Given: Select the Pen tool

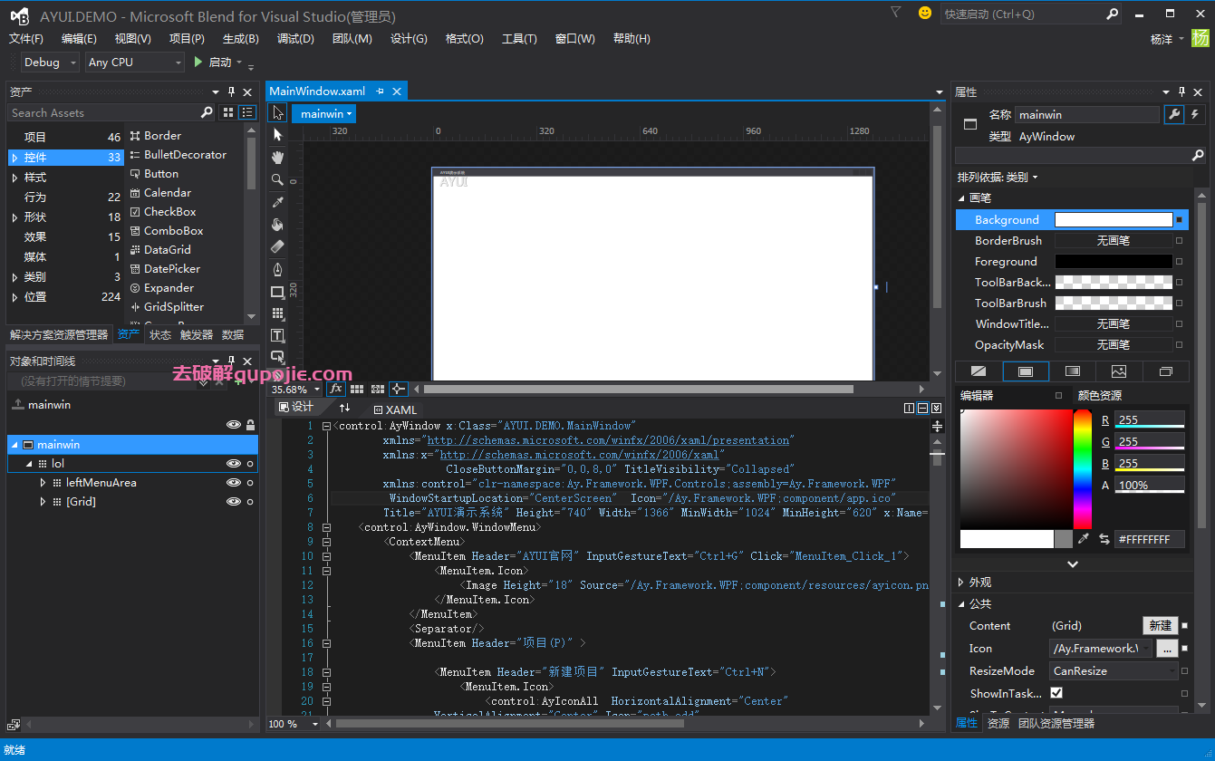Looking at the screenshot, I should (277, 269).
